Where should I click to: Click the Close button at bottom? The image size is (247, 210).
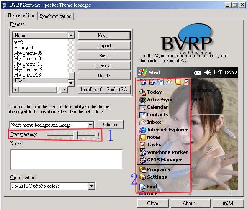click(x=153, y=203)
